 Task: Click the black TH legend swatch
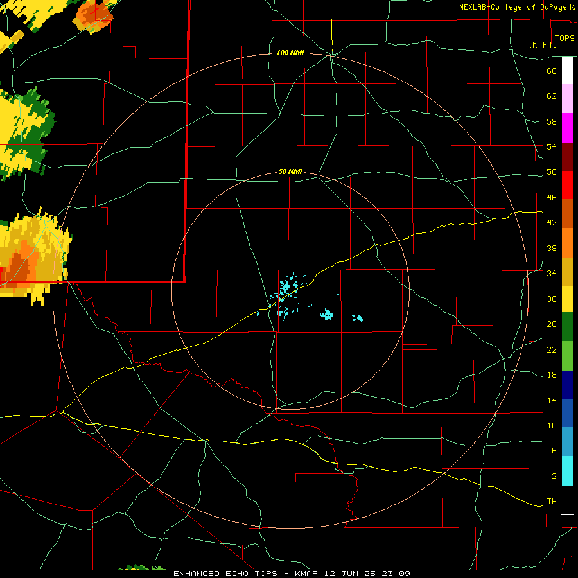[567, 500]
